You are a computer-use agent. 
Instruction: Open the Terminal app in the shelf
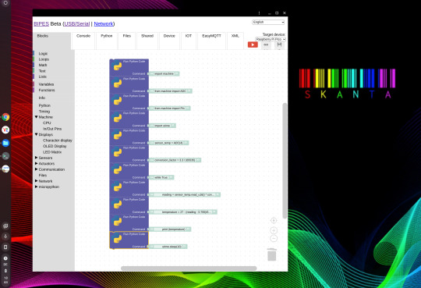[x=5, y=156]
